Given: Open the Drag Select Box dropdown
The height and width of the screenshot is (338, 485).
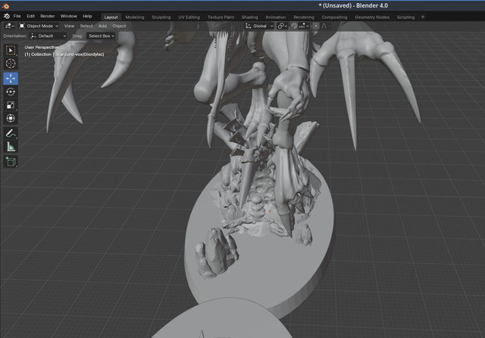Looking at the screenshot, I should click(101, 36).
